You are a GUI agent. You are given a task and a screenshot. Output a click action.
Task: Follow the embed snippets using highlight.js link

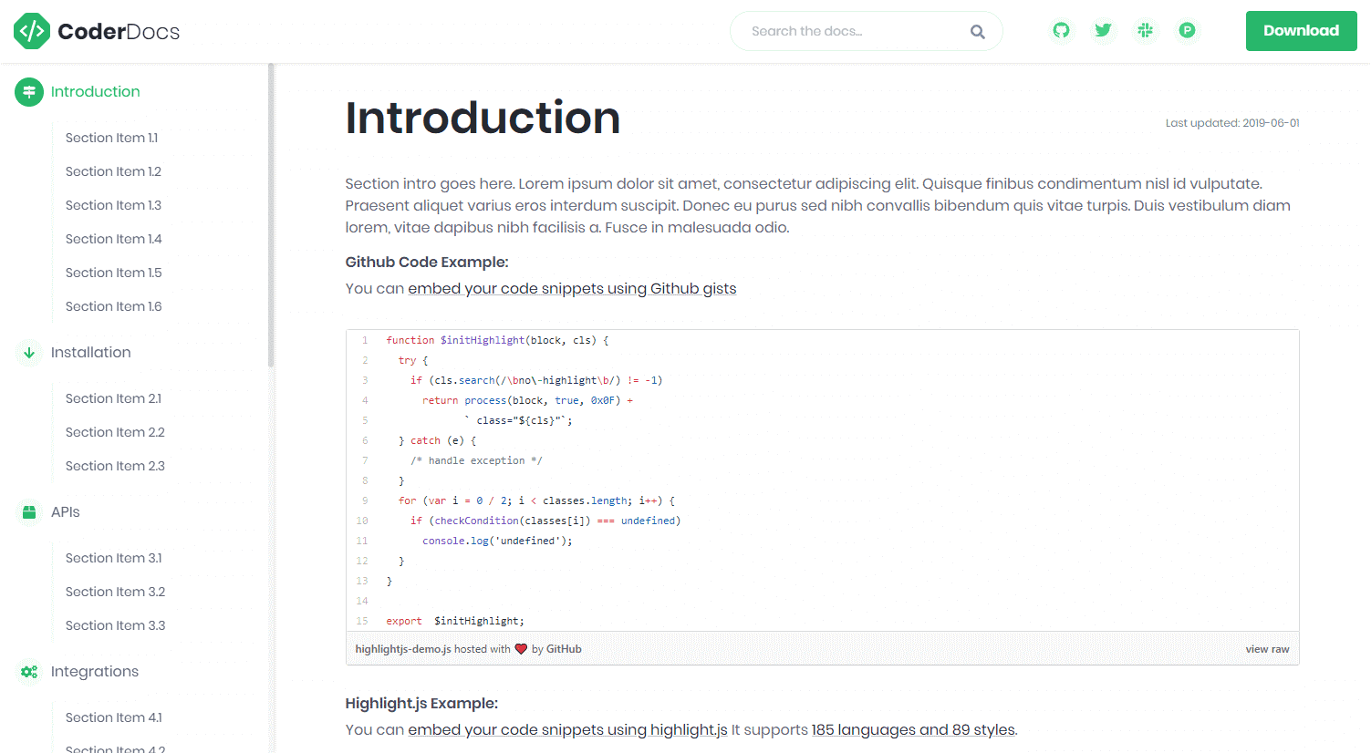coord(567,730)
